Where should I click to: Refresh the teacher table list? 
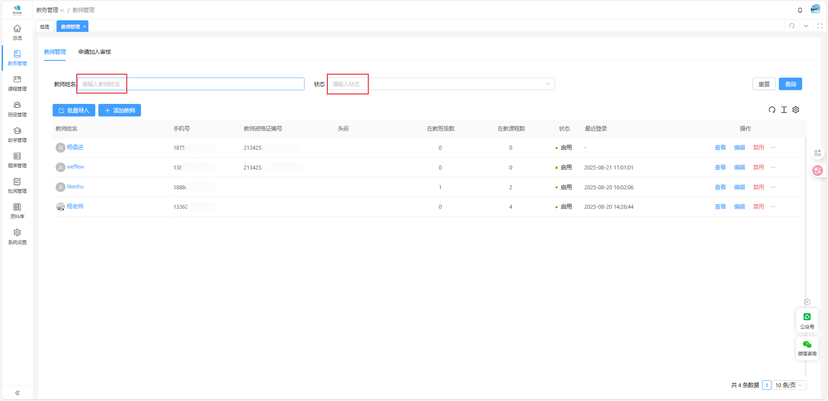(772, 110)
